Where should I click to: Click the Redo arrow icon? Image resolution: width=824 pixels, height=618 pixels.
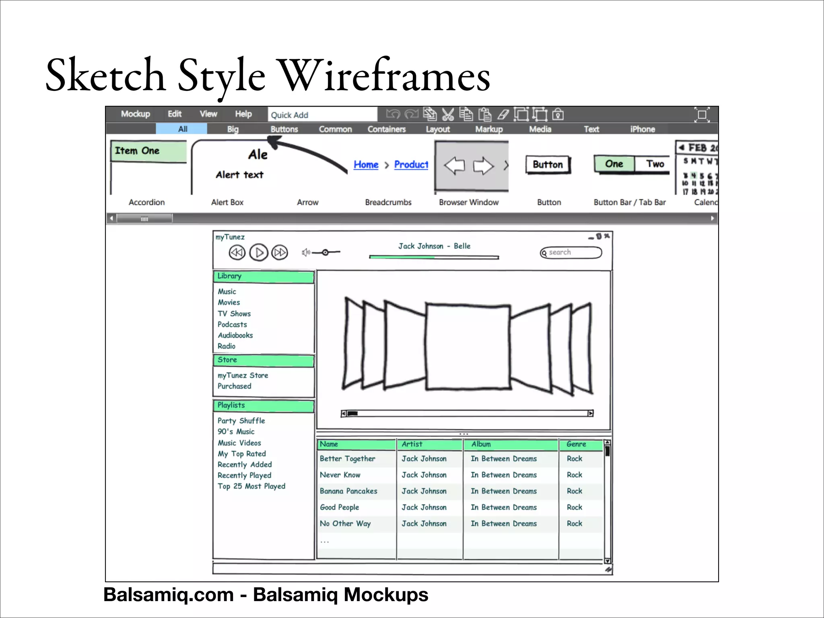click(411, 115)
